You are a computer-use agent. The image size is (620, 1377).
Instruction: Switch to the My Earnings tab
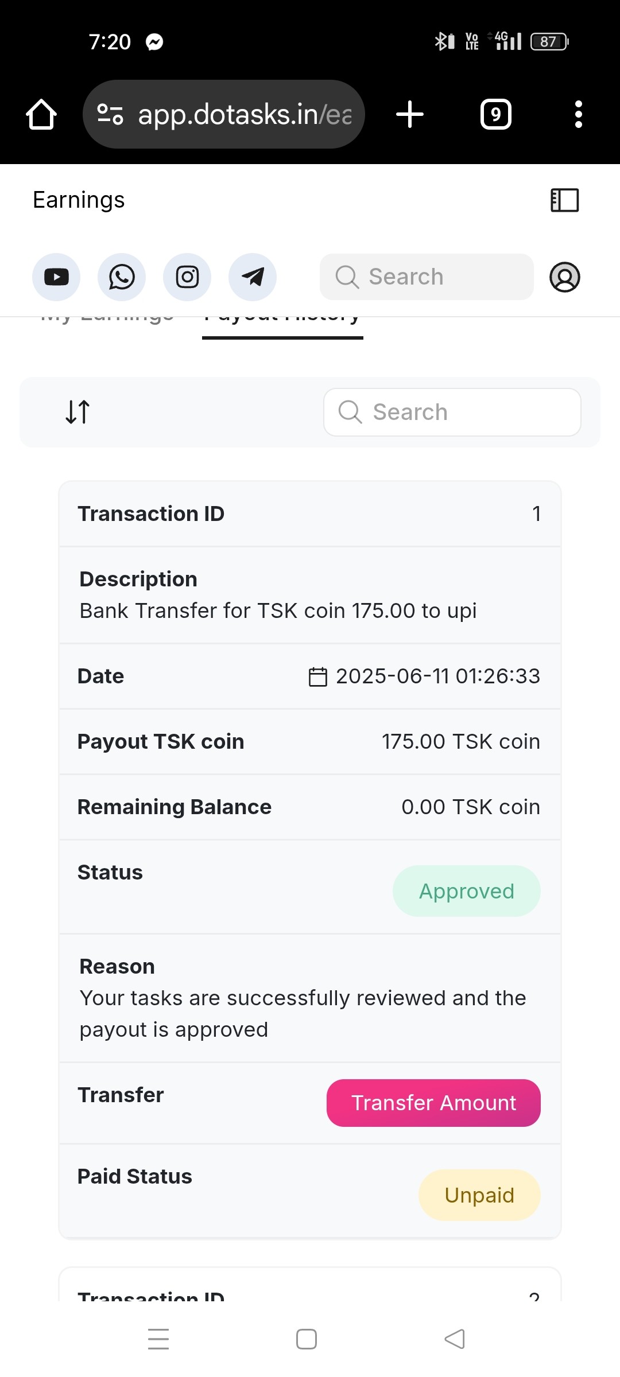[107, 319]
